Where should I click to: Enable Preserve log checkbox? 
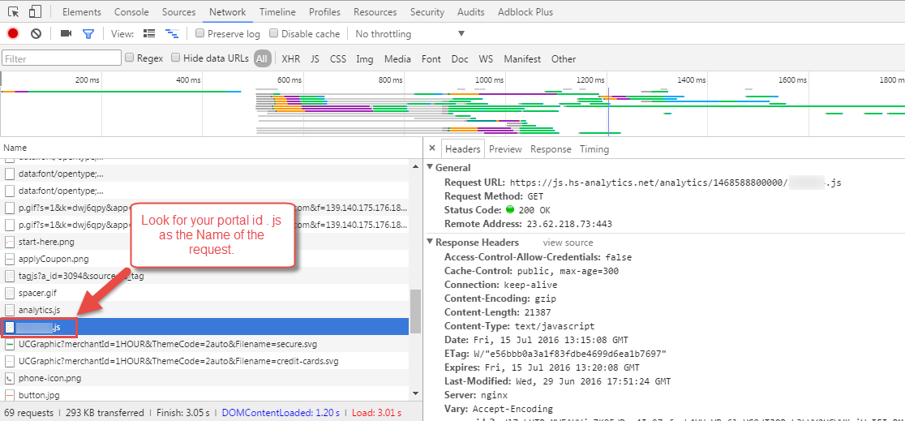coord(199,33)
